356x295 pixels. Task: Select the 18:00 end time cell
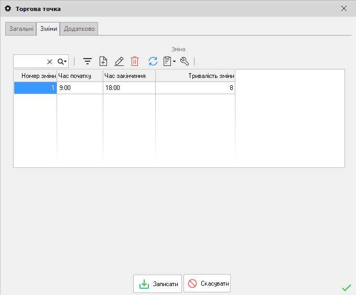tap(129, 88)
